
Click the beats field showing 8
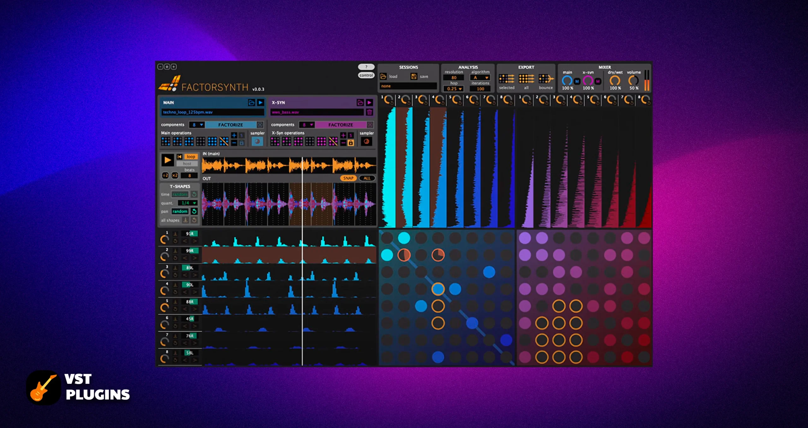[x=189, y=176]
